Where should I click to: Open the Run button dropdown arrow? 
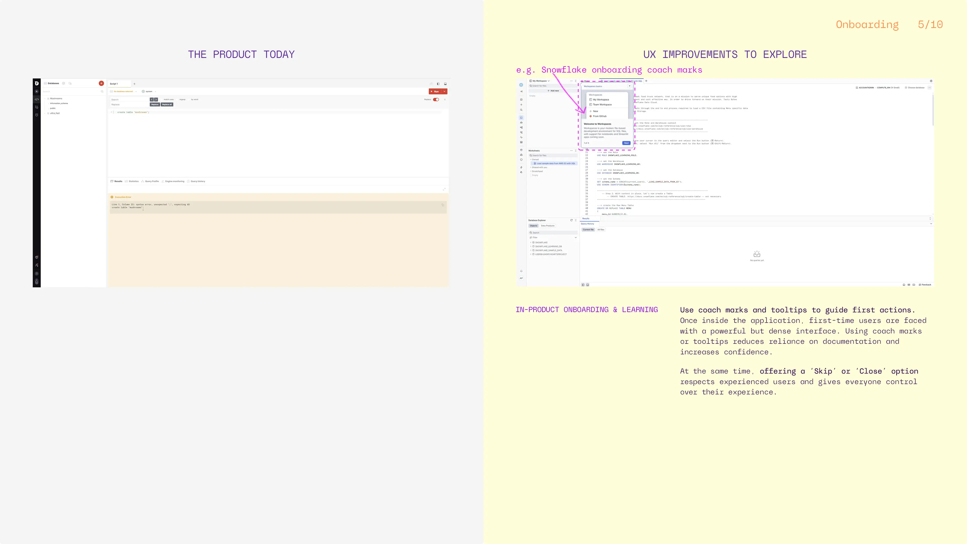(x=444, y=92)
